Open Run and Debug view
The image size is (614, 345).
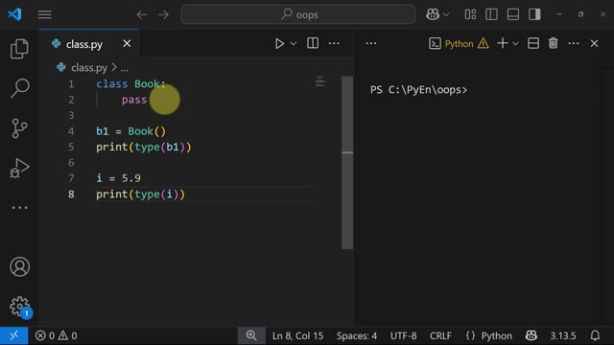pyautogui.click(x=19, y=169)
